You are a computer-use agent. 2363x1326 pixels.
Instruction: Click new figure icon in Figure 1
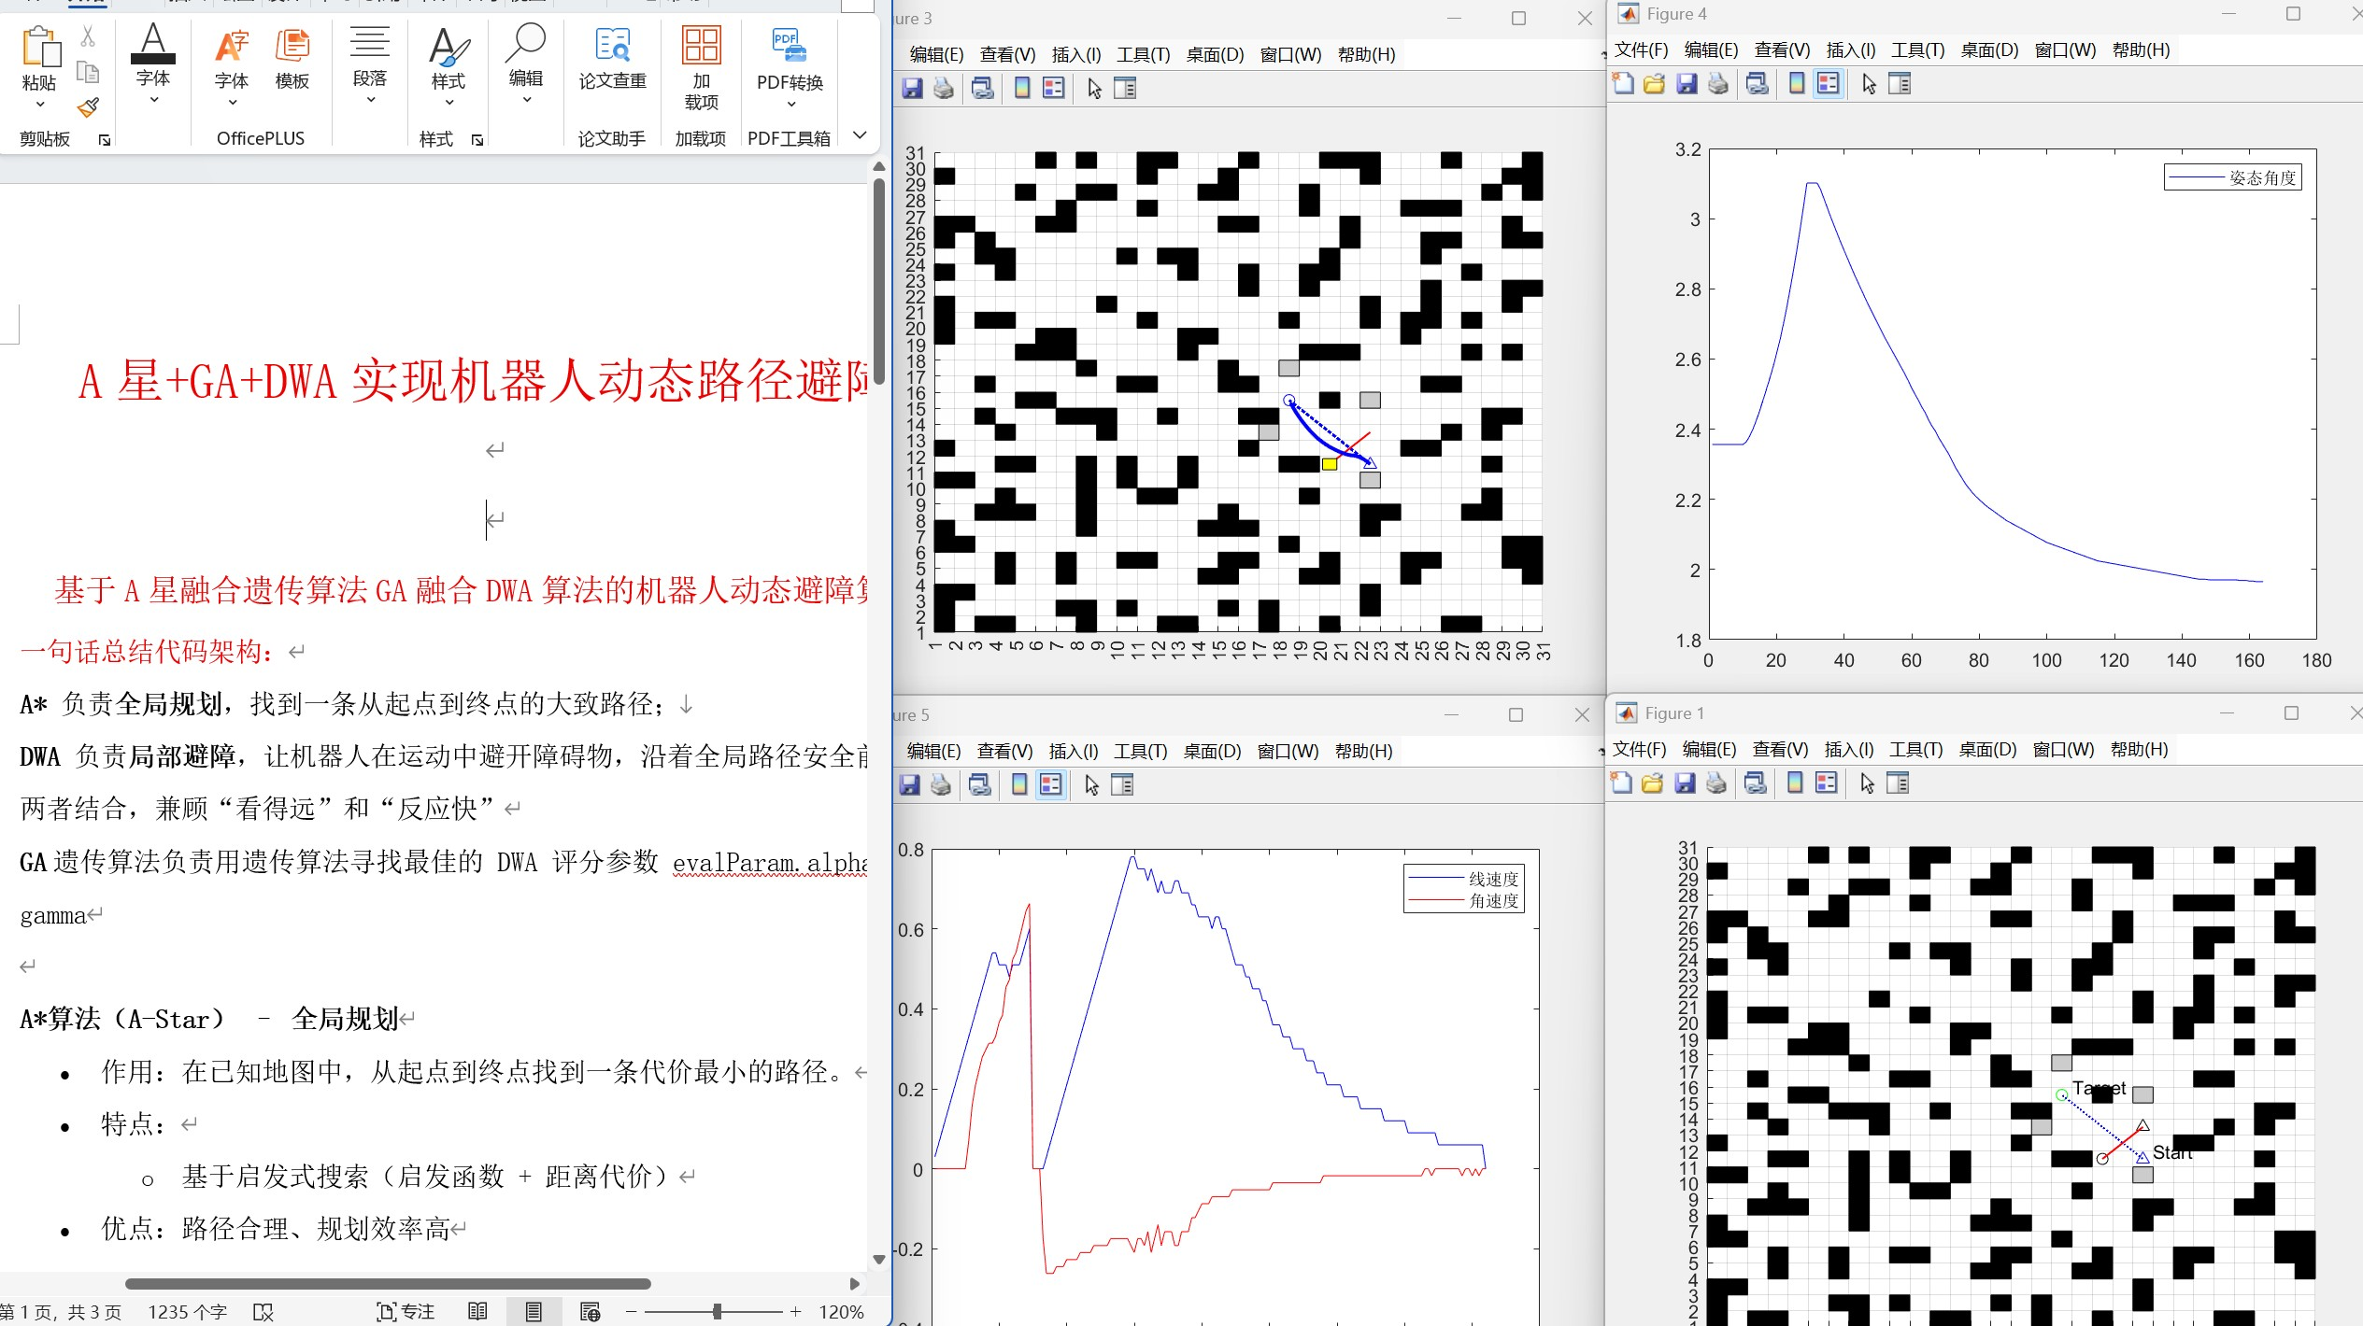[x=1621, y=783]
